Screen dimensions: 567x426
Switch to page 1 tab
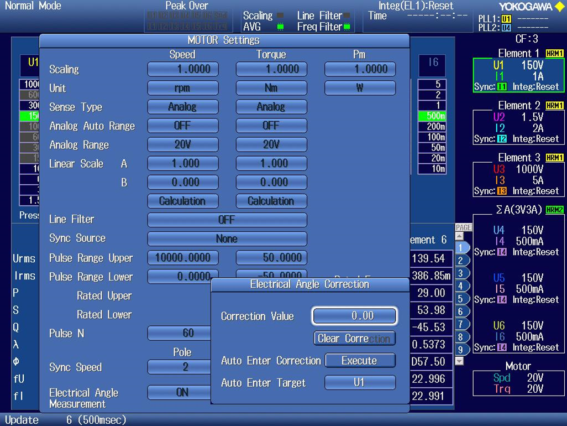[x=461, y=248]
